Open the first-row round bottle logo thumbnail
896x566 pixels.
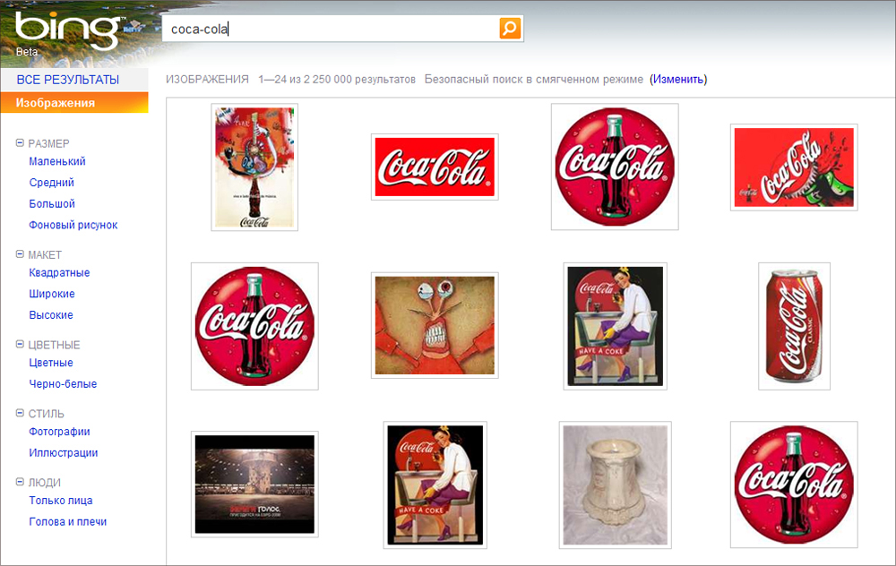[615, 167]
